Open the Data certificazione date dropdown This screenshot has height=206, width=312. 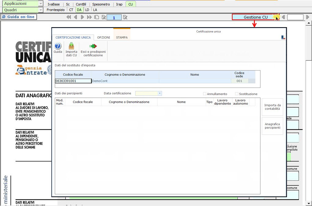pos(160,93)
